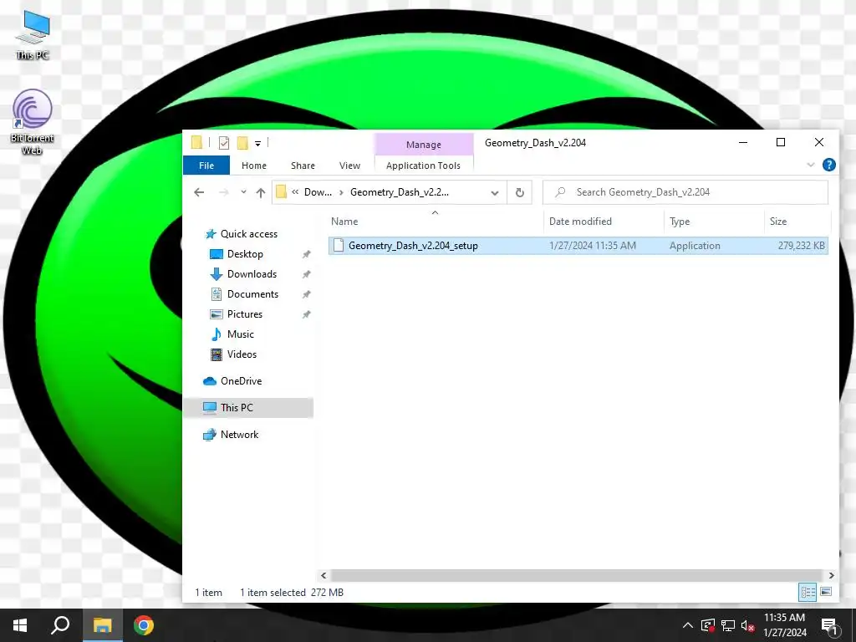Viewport: 856px width, 642px height.
Task: Go back with the Back arrow
Action: tap(199, 192)
